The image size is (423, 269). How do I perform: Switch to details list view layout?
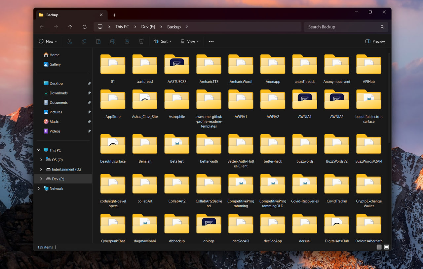click(379, 247)
